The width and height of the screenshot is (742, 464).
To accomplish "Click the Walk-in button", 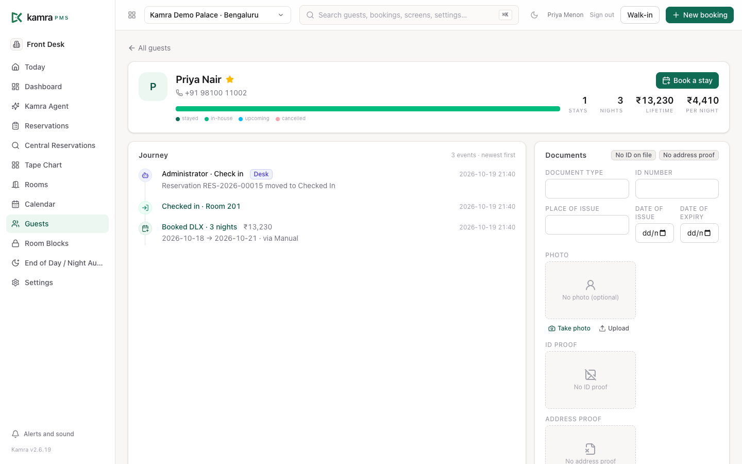I will pos(640,15).
